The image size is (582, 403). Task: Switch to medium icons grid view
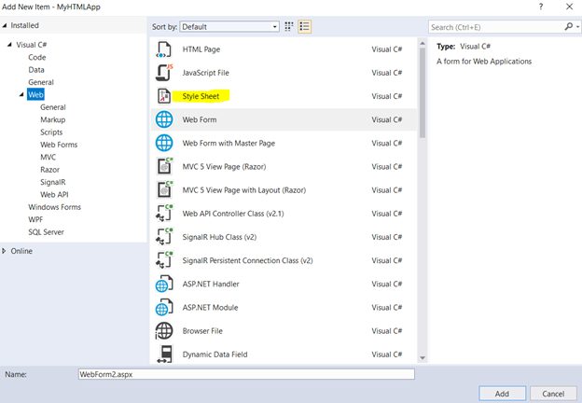pos(289,27)
